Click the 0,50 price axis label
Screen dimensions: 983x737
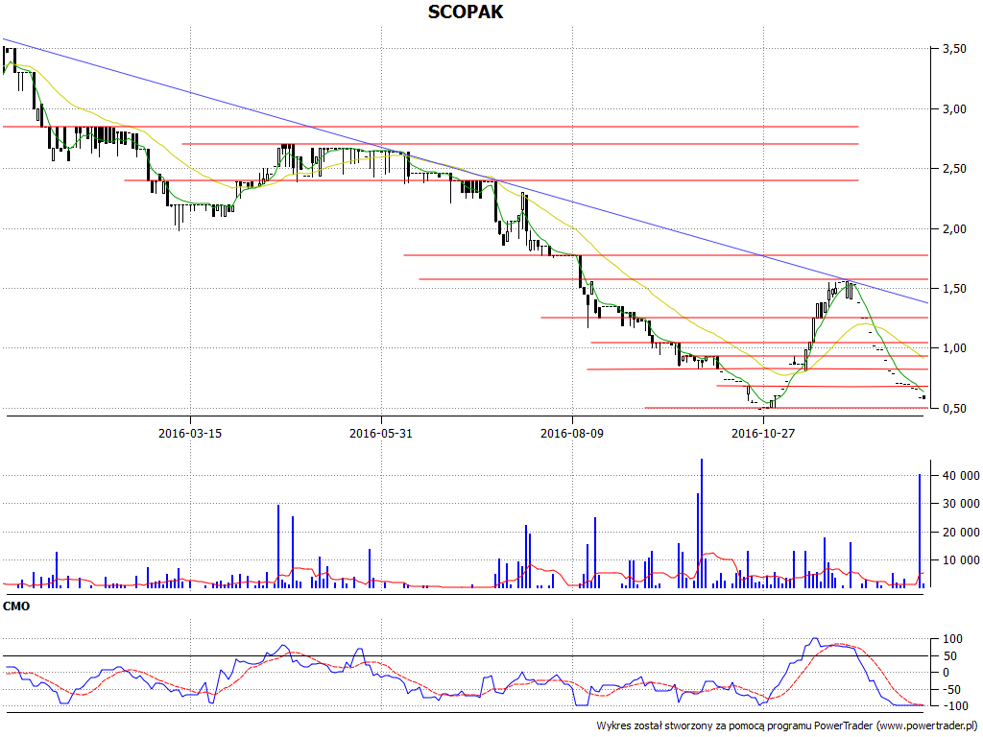pyautogui.click(x=955, y=409)
